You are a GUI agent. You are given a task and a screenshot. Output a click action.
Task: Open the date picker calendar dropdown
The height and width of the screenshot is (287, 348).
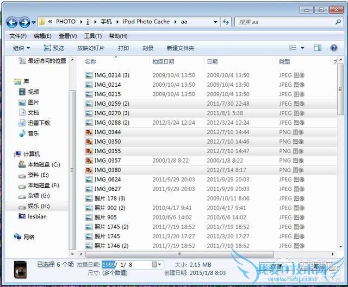[156, 264]
